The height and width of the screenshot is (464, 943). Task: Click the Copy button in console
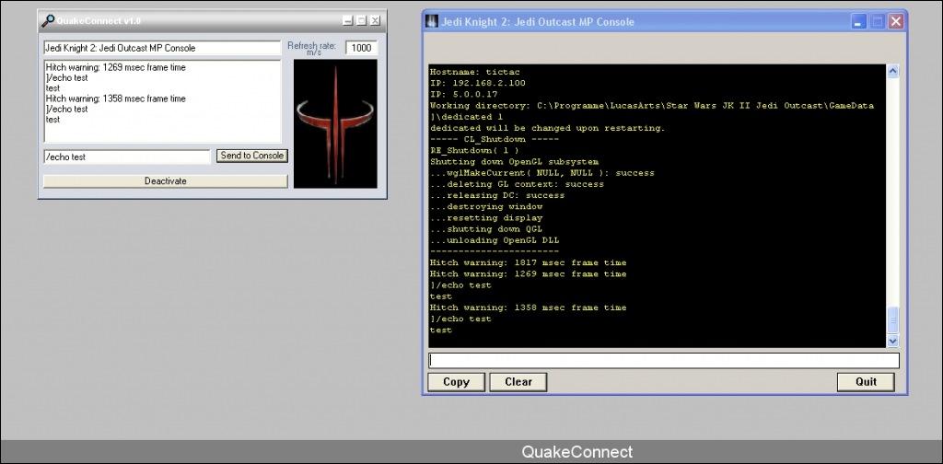(x=456, y=381)
